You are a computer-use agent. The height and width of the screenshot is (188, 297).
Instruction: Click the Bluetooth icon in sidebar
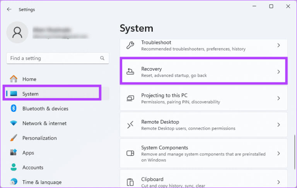point(14,108)
